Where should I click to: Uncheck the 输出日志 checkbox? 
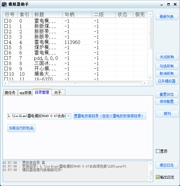point(158,177)
